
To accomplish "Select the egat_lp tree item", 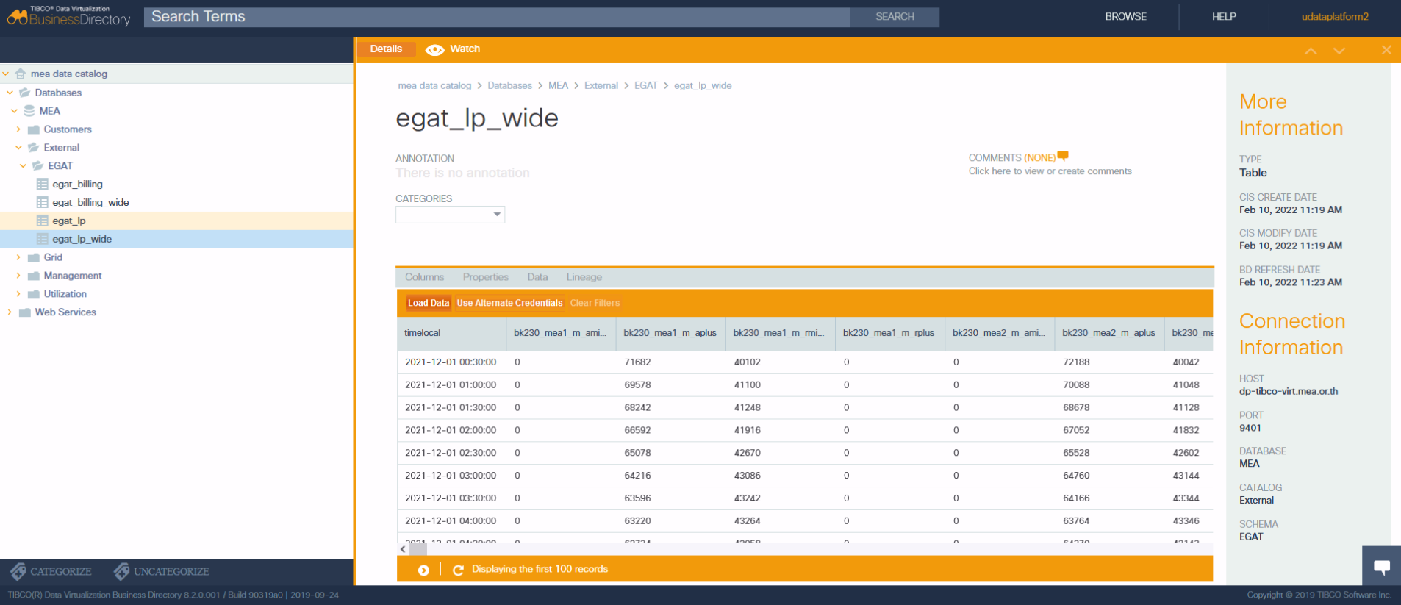I will [x=68, y=221].
